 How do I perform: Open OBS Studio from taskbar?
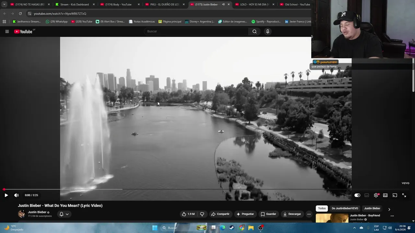click(260, 228)
